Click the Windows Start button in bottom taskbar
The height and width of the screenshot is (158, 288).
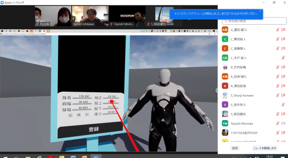pos(5,157)
